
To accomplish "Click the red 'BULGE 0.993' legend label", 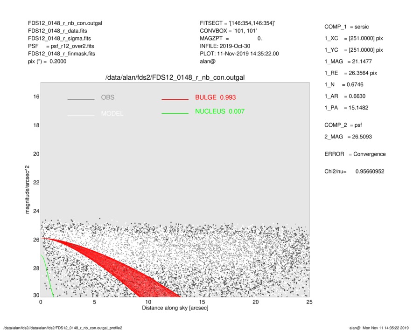I will tap(216, 97).
